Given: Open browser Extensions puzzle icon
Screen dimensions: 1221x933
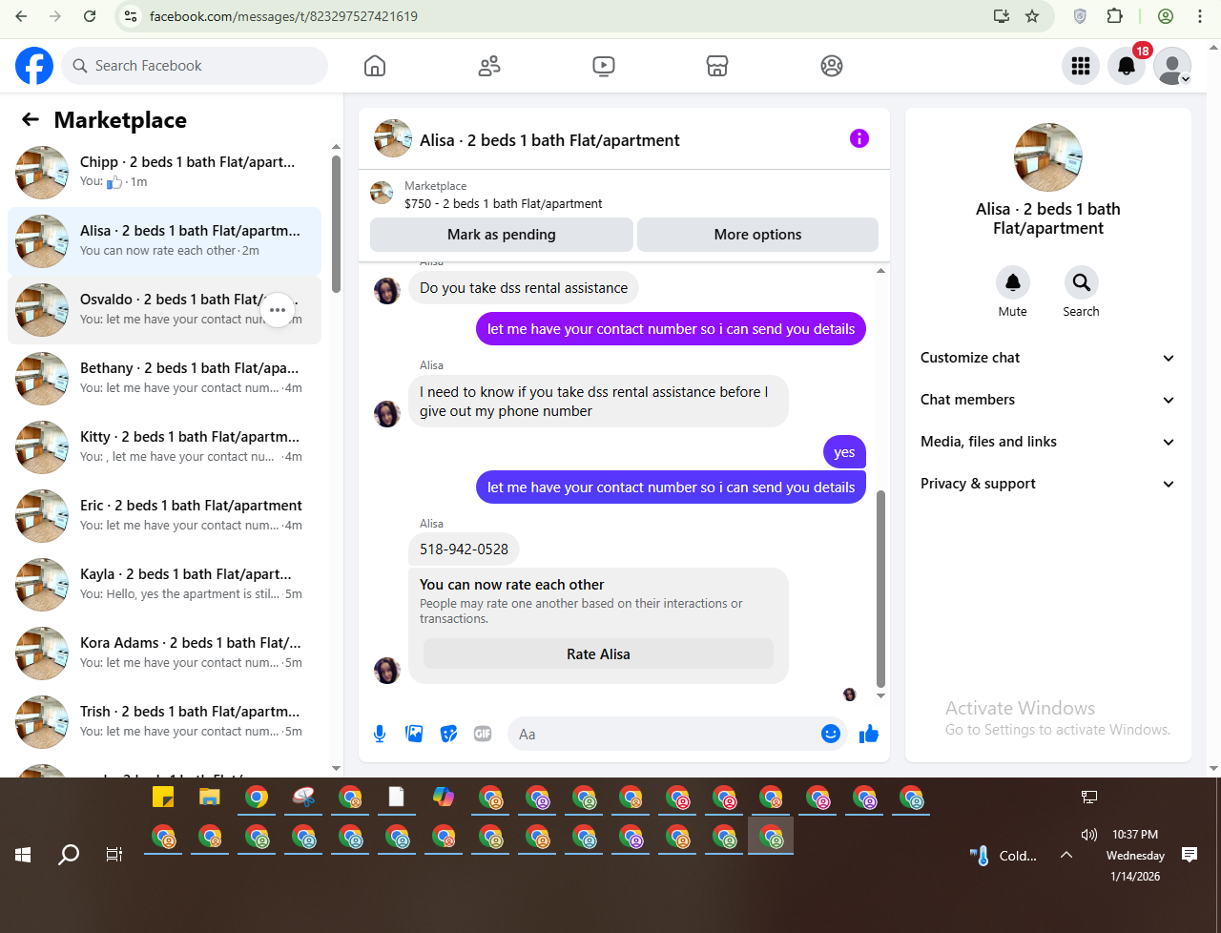Looking at the screenshot, I should pos(1115,16).
